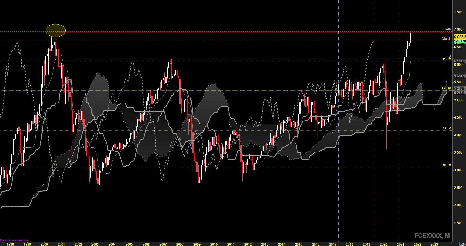Click the 'ts - M' level label
Image resolution: width=466 pixels, height=246 pixels.
click(447, 59)
